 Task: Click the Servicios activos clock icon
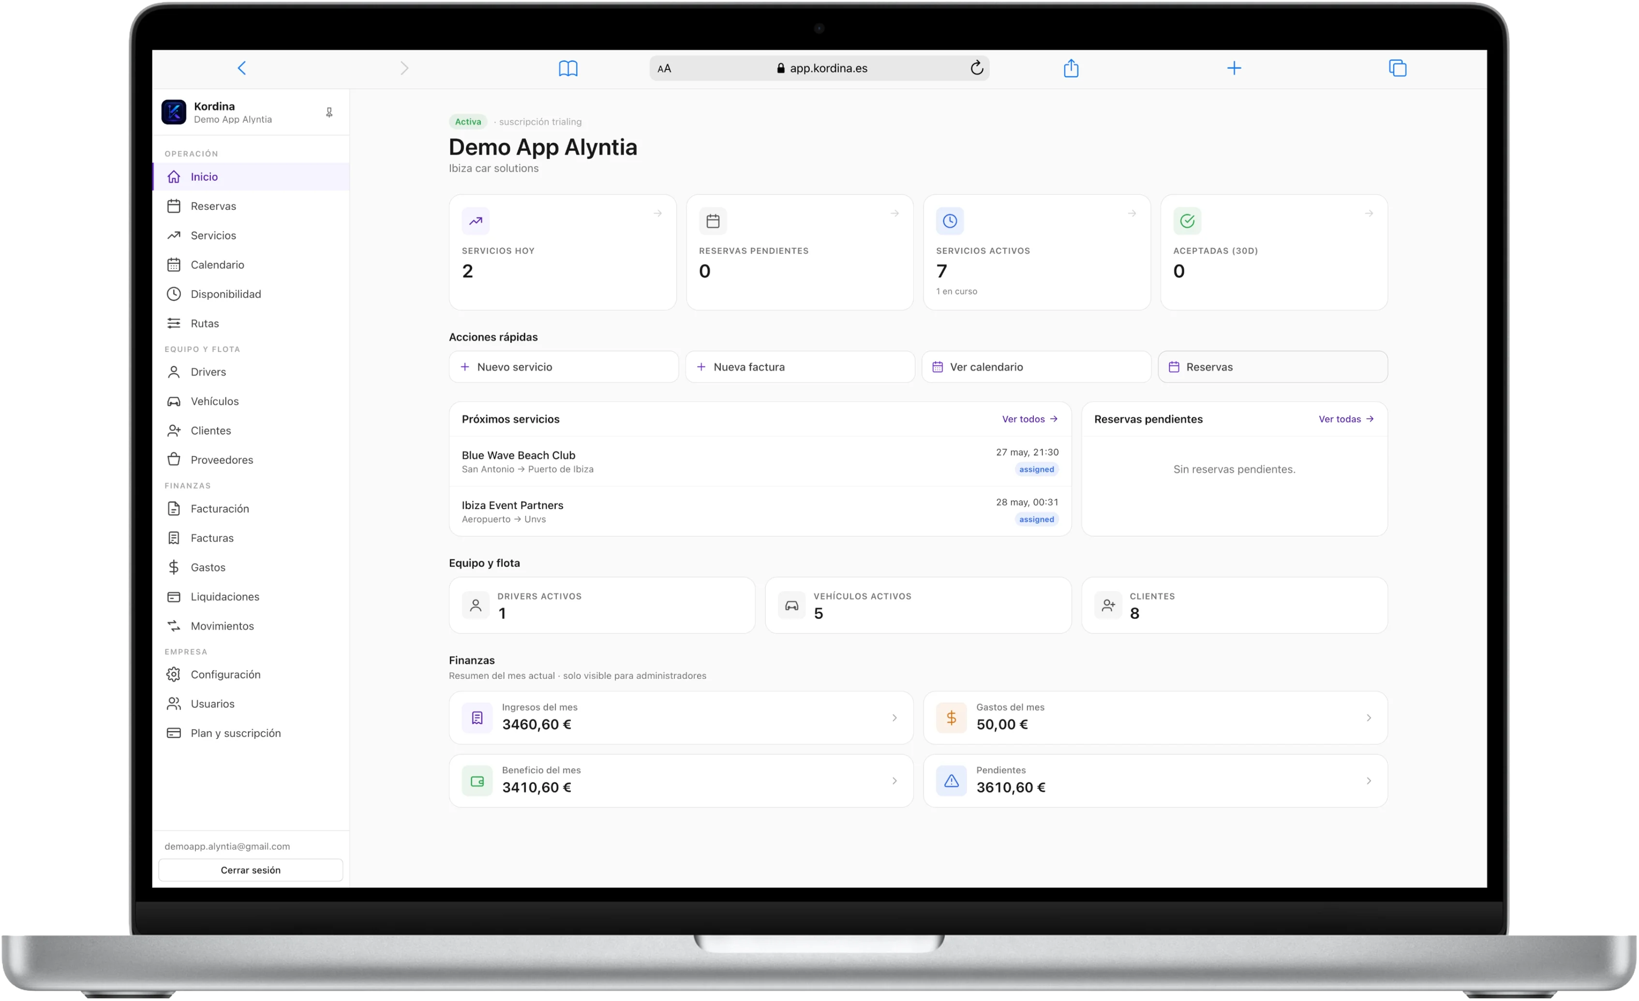950,221
